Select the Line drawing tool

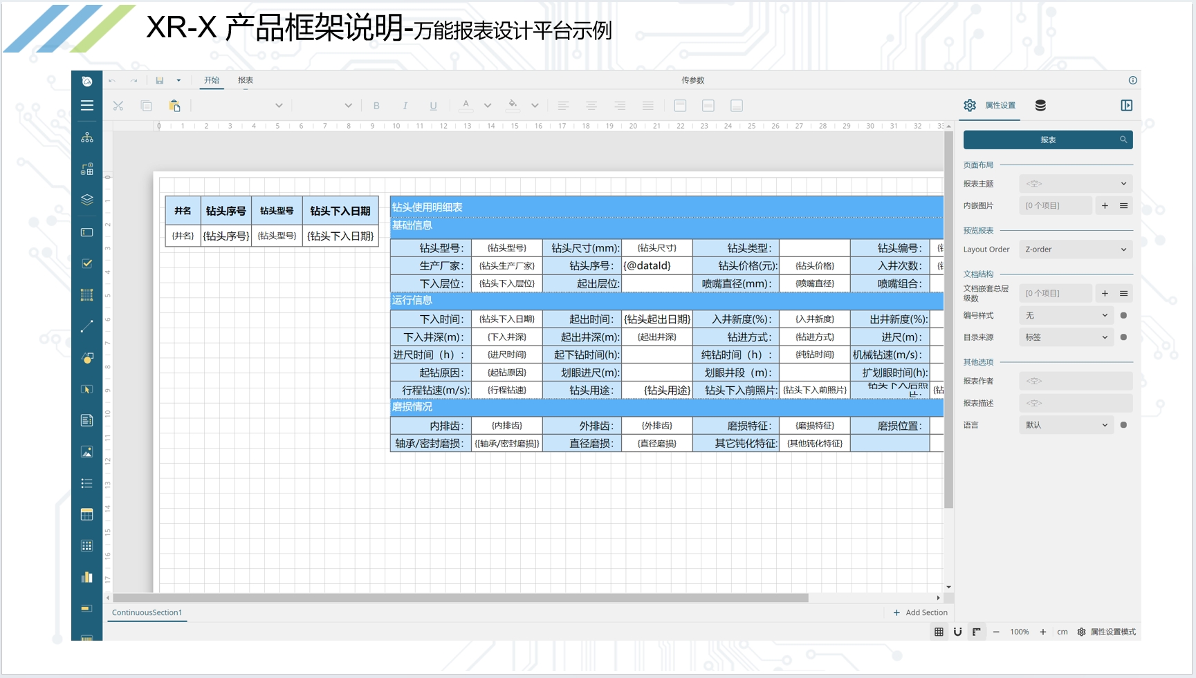[x=86, y=326]
